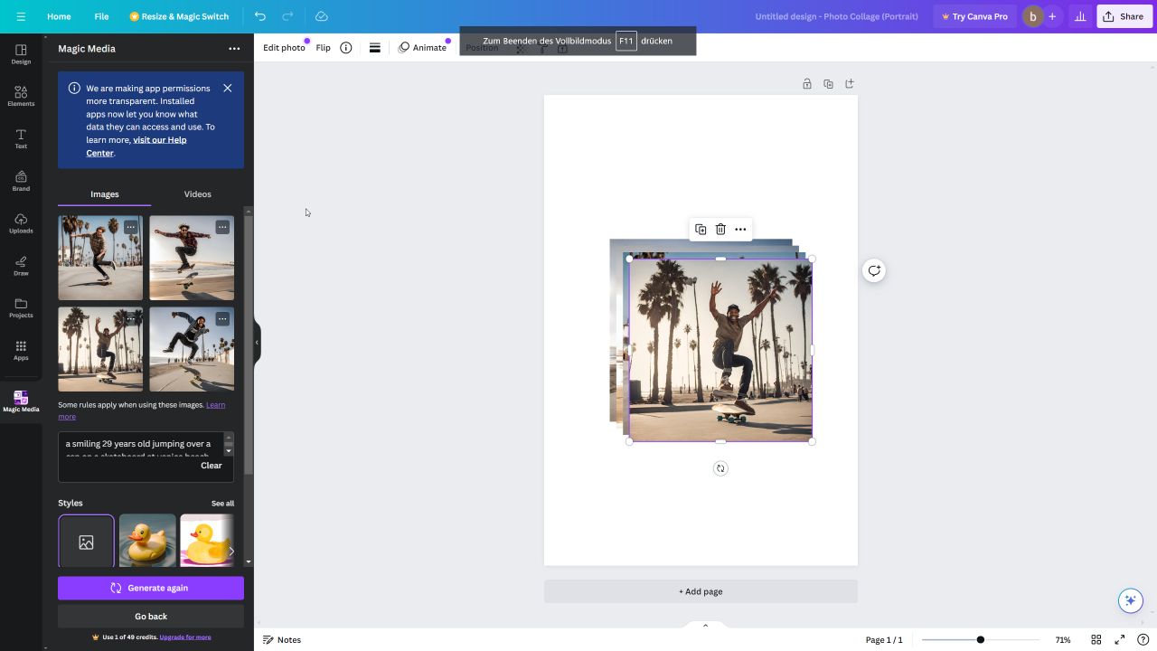Click Flip in the toolbar
This screenshot has width=1157, height=651.
click(x=323, y=48)
